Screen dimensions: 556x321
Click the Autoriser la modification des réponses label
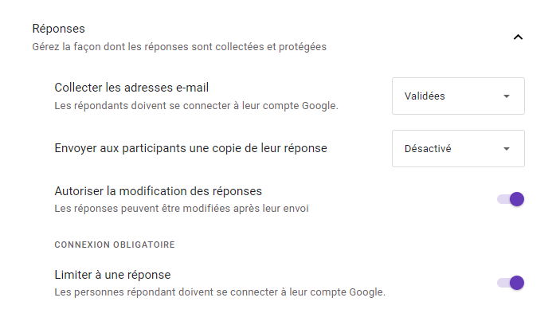click(158, 191)
